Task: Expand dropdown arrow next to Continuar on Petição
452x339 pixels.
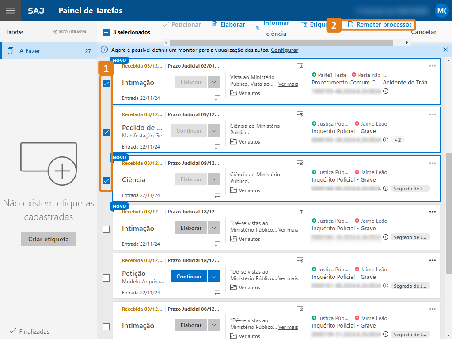Action: 214,277
